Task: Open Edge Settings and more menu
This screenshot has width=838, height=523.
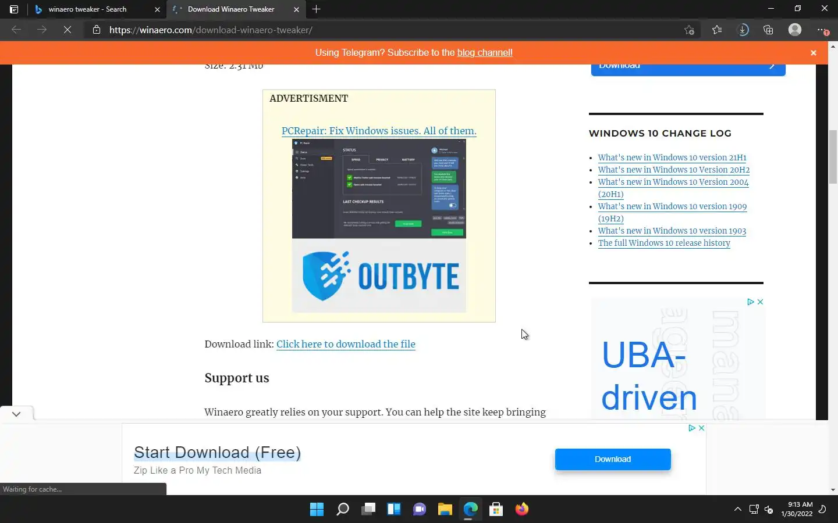Action: 822,30
